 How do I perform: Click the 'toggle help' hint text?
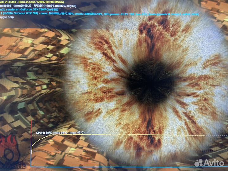[7, 17]
